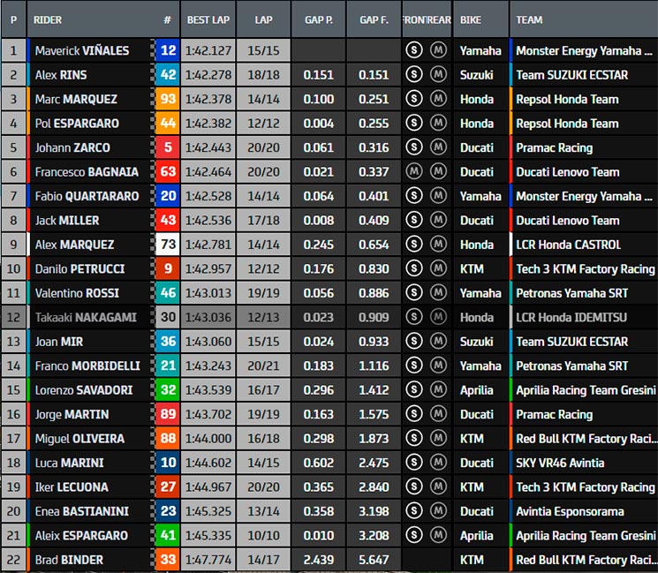Sort by the RIDER column header

pyautogui.click(x=48, y=19)
